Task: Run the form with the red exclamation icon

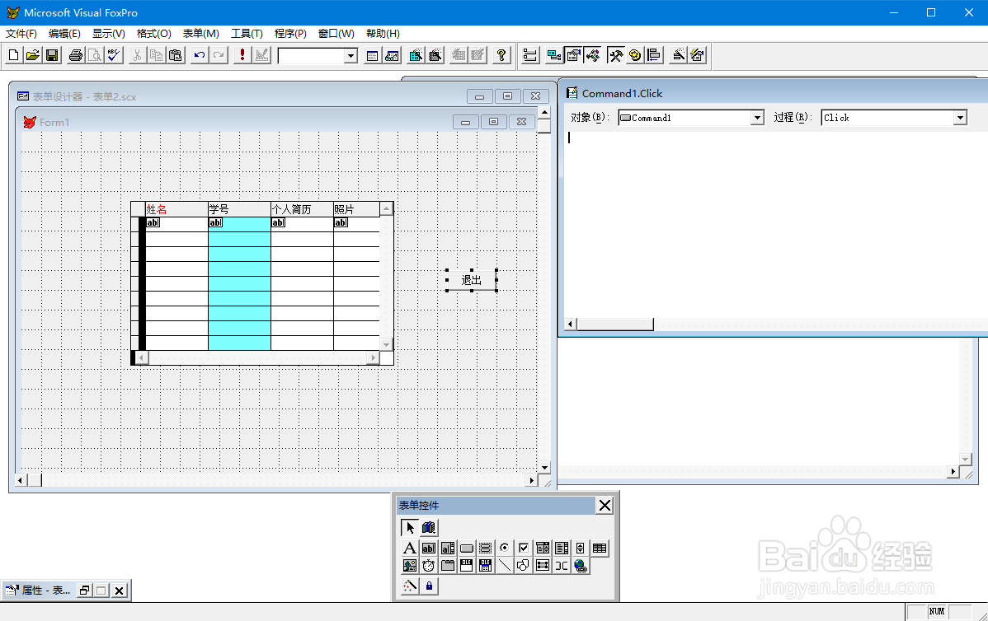Action: (x=242, y=55)
